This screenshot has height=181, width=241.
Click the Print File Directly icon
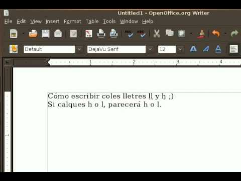coord(101,34)
